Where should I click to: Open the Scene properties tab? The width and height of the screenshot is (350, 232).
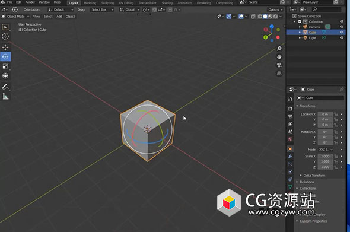[290, 132]
